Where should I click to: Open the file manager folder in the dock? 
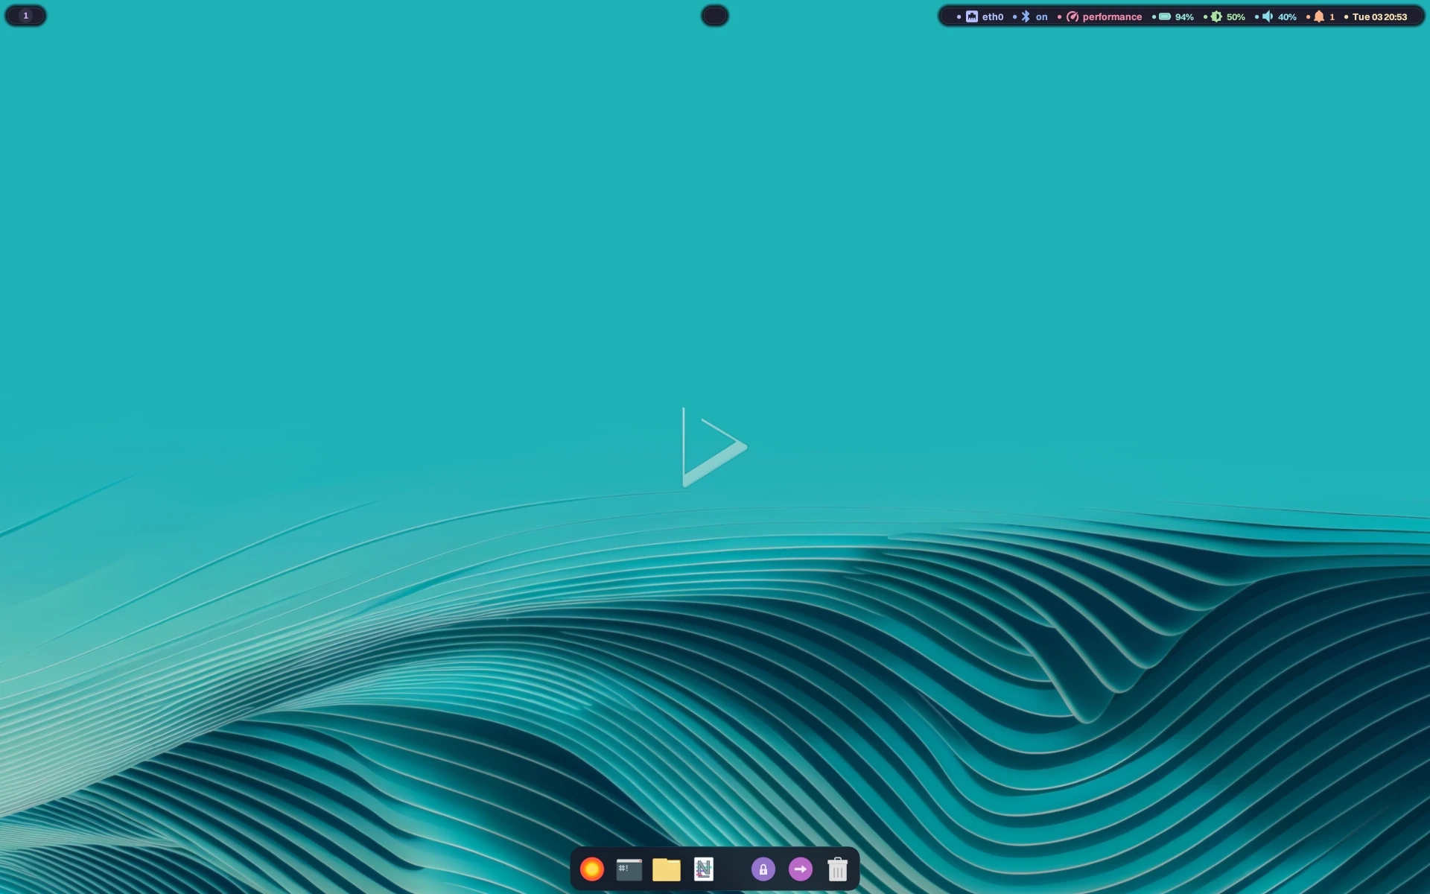click(x=666, y=869)
